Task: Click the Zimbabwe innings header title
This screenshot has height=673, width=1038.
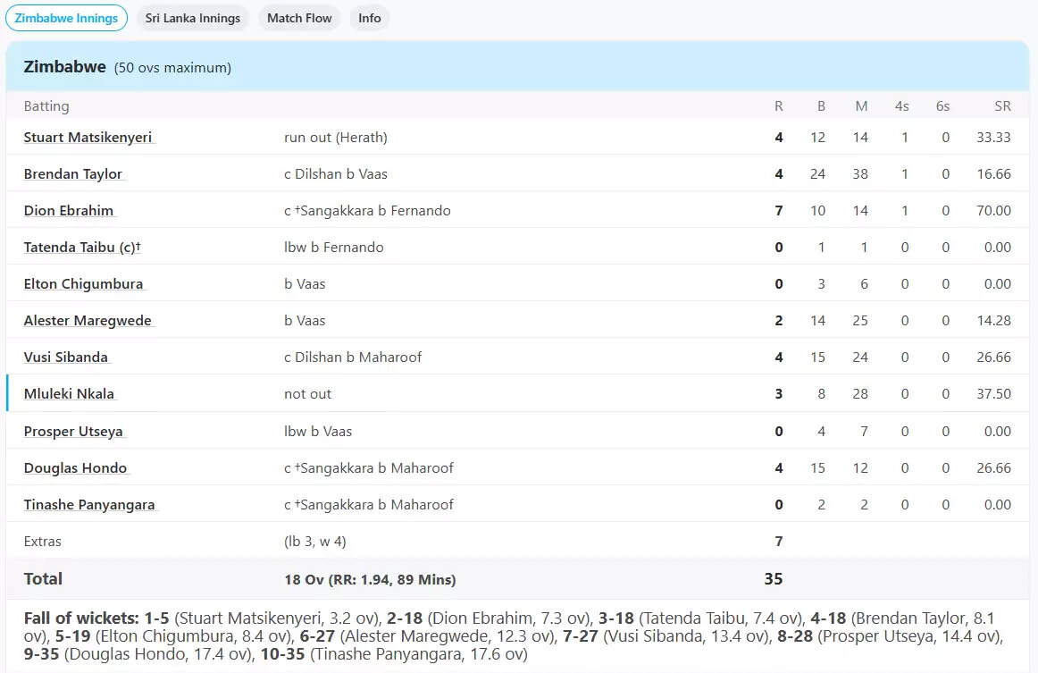Action: click(65, 67)
